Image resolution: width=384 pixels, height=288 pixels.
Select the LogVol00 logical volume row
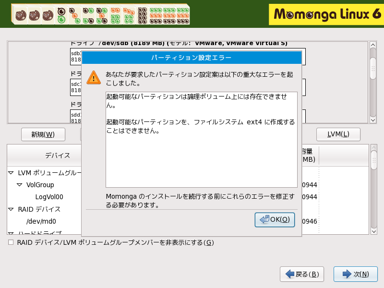click(49, 197)
